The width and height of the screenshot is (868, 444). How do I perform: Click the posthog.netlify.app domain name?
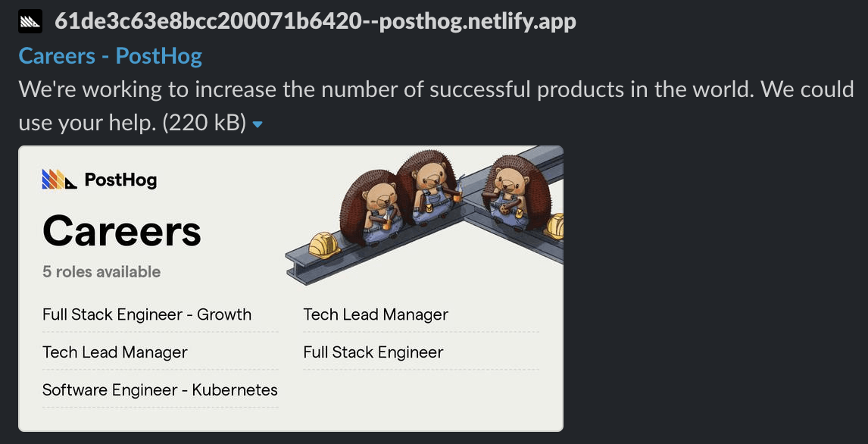(x=315, y=21)
